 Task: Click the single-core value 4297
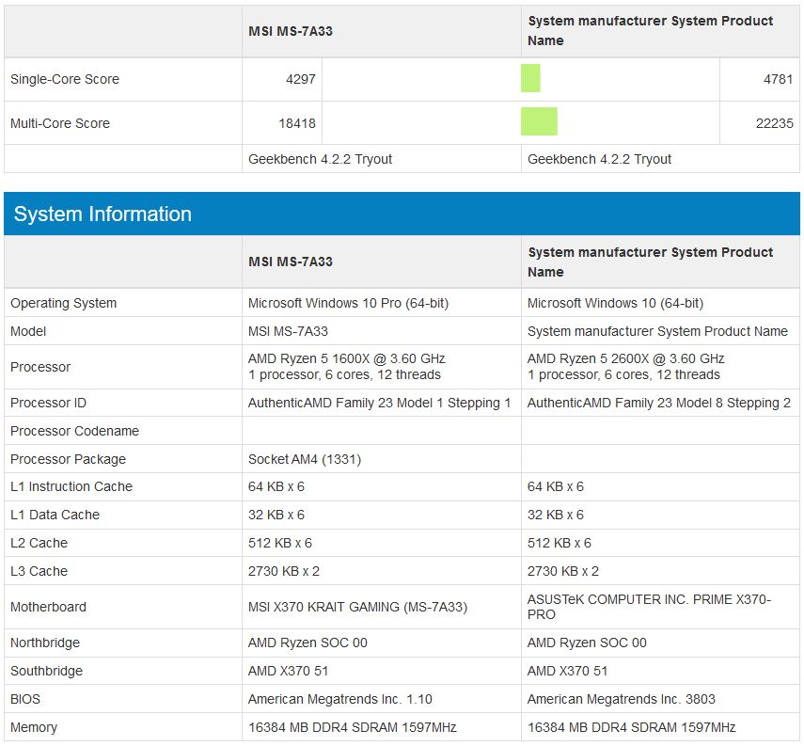[301, 79]
